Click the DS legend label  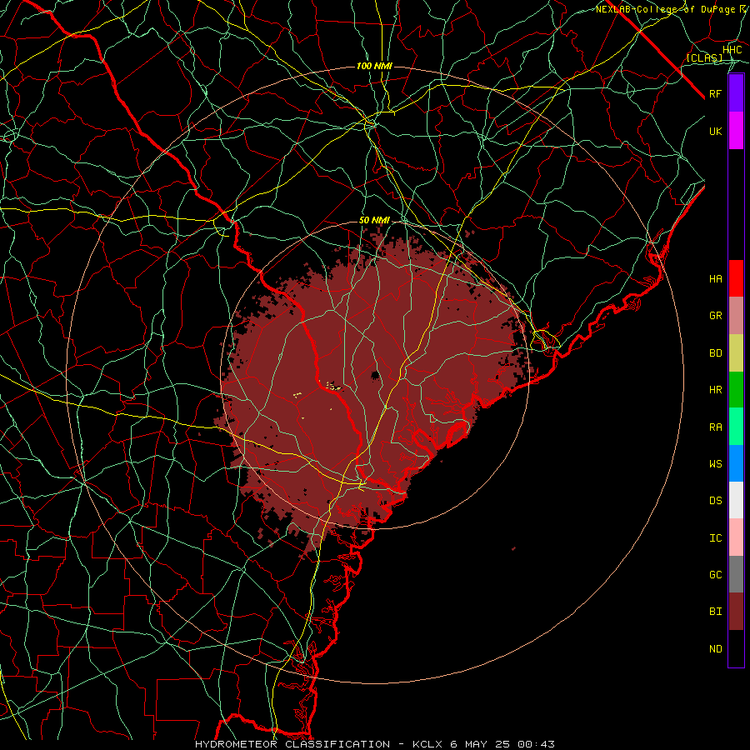pyautogui.click(x=716, y=501)
